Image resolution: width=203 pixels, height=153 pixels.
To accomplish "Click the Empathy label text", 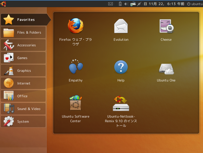I will (76, 80).
